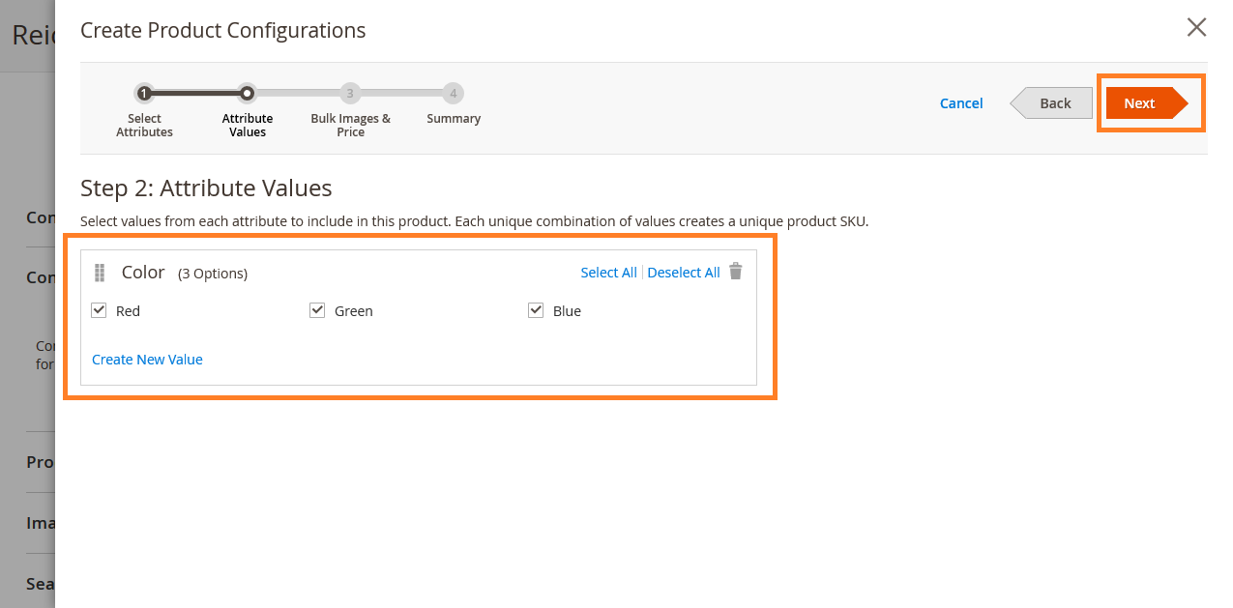Go Back to previous step
This screenshot has height=608, width=1233.
pos(1051,103)
